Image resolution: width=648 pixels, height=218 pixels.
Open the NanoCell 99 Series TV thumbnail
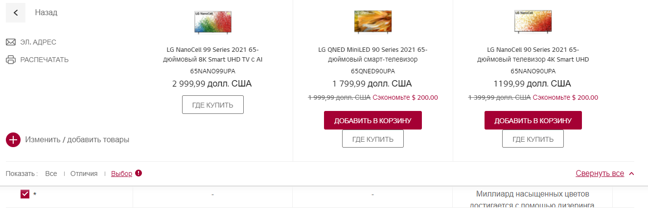(x=212, y=22)
